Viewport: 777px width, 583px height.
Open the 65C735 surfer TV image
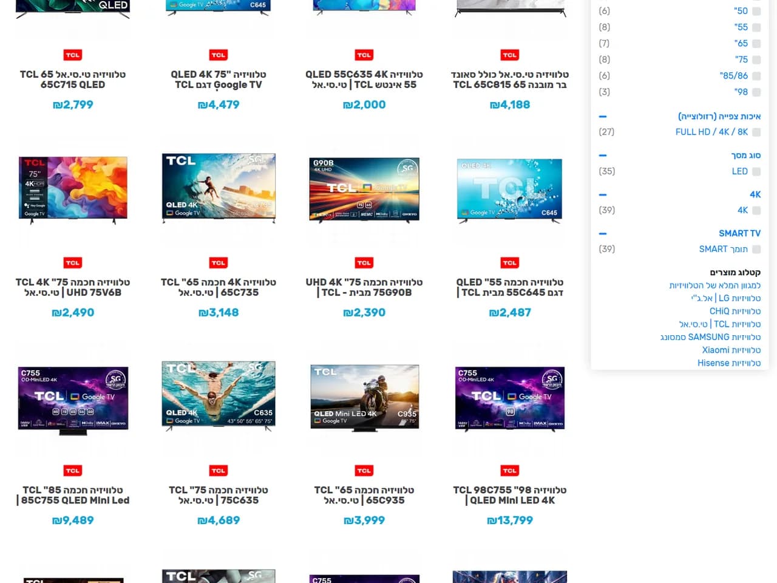pos(219,188)
